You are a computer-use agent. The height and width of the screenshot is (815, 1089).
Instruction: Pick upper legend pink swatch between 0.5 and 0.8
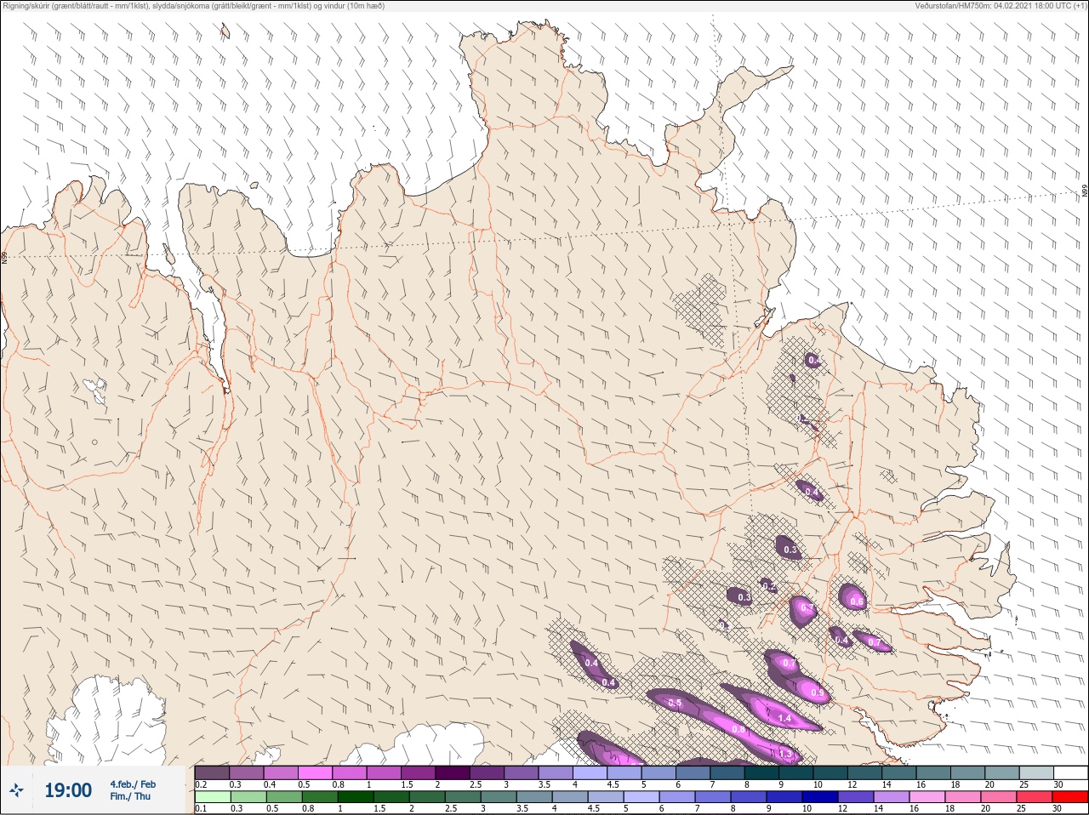click(315, 772)
